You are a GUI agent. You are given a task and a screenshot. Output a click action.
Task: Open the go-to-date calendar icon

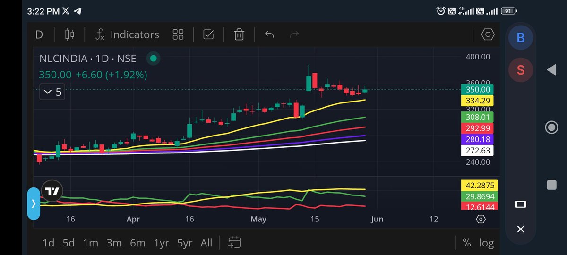point(234,243)
